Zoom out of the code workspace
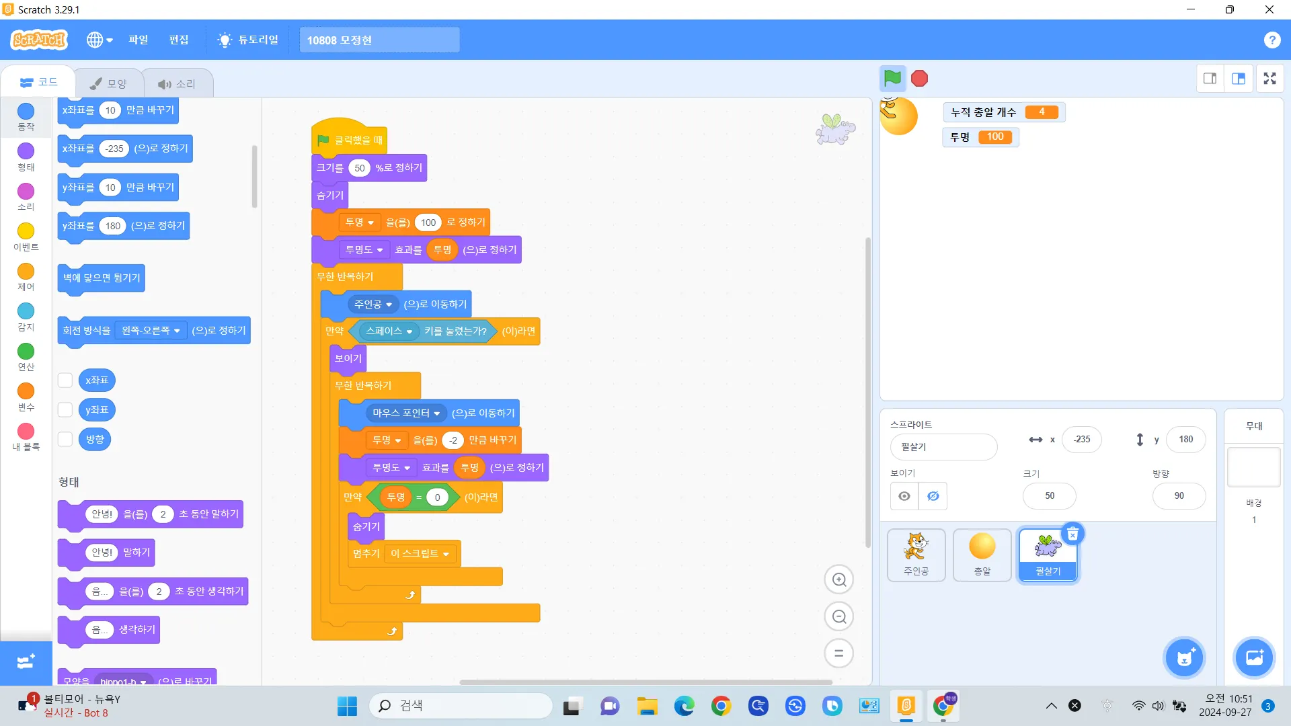Screen dimensions: 1291x726 point(838,616)
